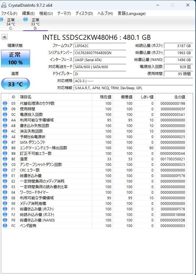Click the ドライブレター field D:
This screenshot has height=275, width=196.
click(100, 74)
